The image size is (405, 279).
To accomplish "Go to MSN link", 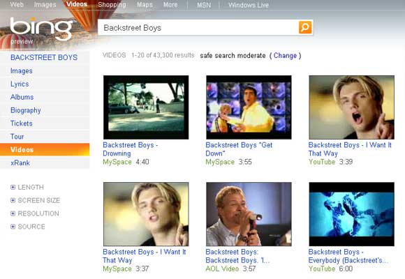I will tap(204, 5).
